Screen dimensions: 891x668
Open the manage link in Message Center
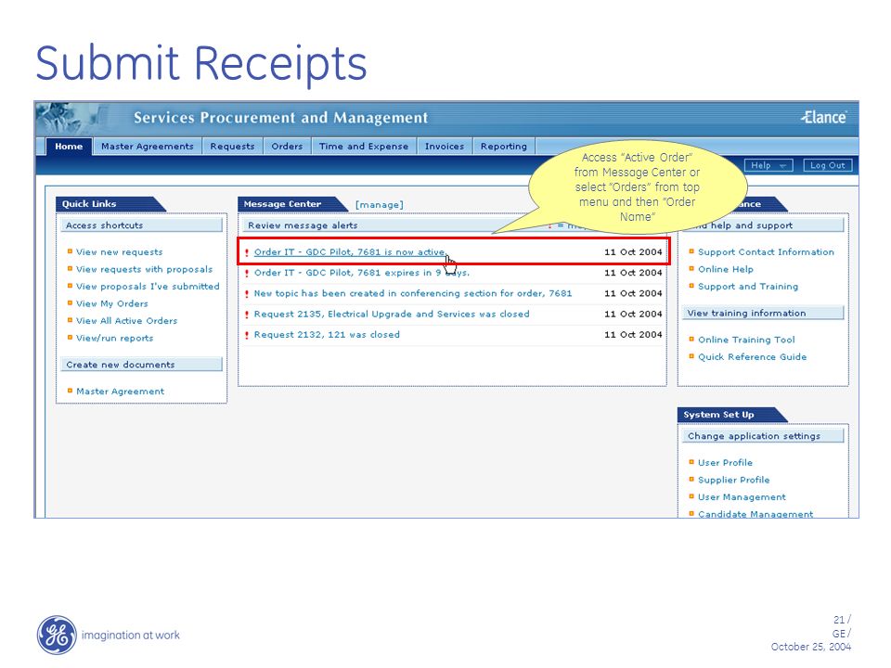[x=379, y=204]
